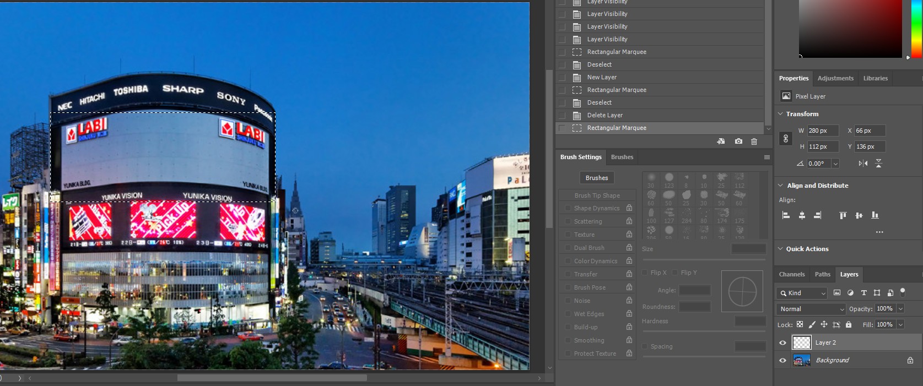
Task: Enable Noise checkbox
Action: [x=567, y=301]
